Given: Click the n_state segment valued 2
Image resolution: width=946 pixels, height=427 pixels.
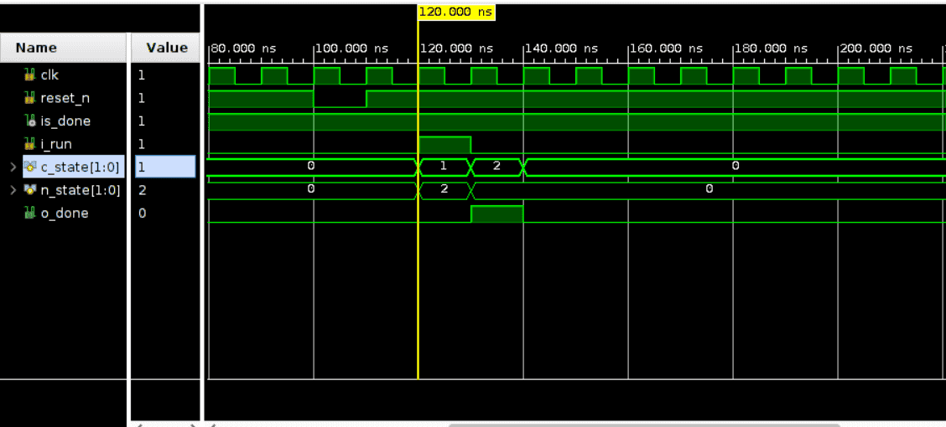Looking at the screenshot, I should [x=444, y=190].
